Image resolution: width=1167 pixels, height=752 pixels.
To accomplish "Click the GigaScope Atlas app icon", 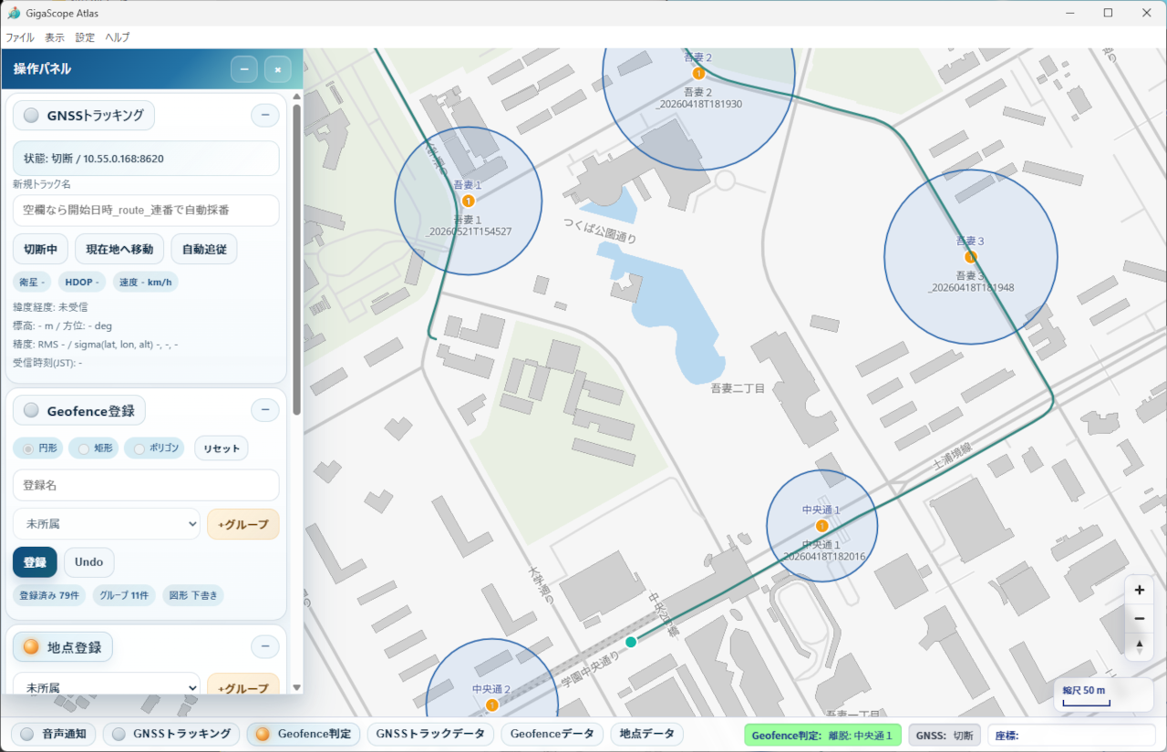I will (14, 13).
